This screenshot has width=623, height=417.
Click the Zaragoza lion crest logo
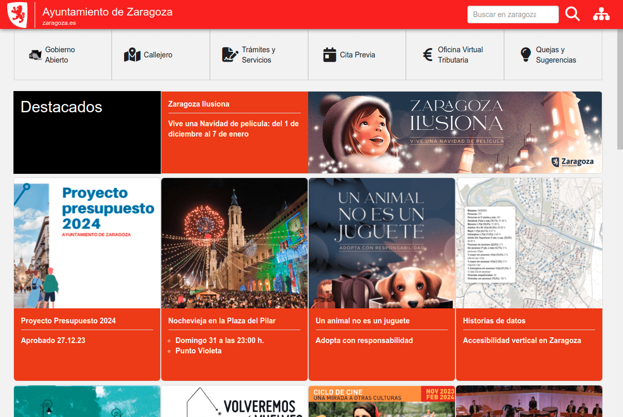[x=17, y=14]
